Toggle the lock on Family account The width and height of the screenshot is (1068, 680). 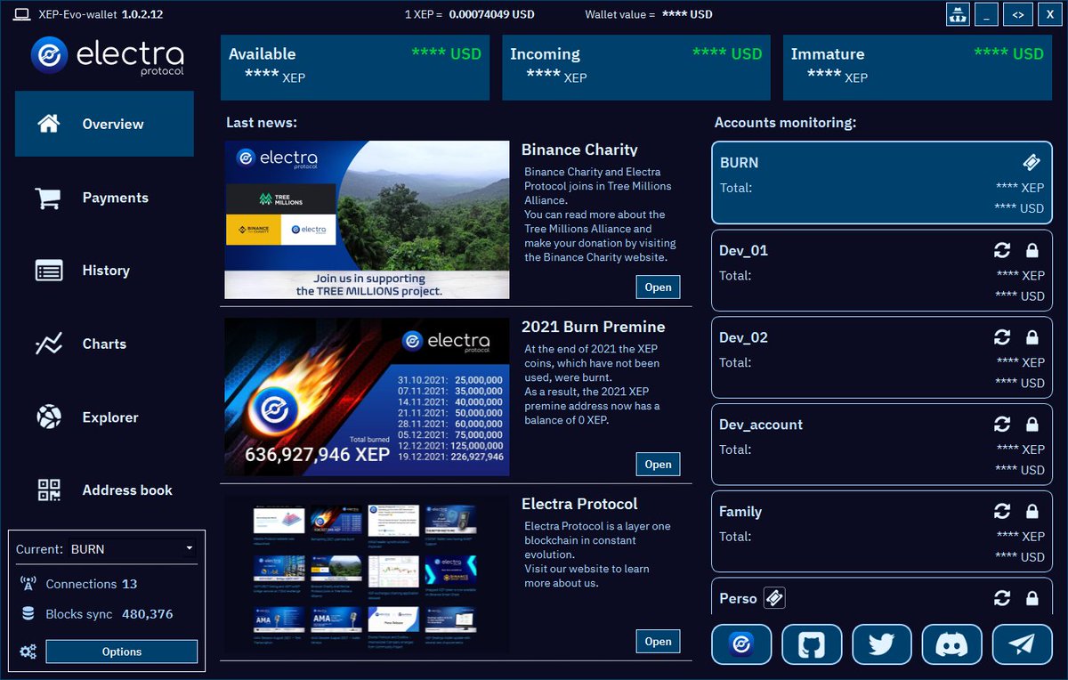click(x=1032, y=512)
